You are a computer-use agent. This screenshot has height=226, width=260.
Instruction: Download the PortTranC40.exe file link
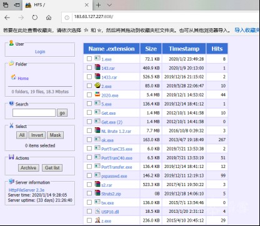point(117,158)
